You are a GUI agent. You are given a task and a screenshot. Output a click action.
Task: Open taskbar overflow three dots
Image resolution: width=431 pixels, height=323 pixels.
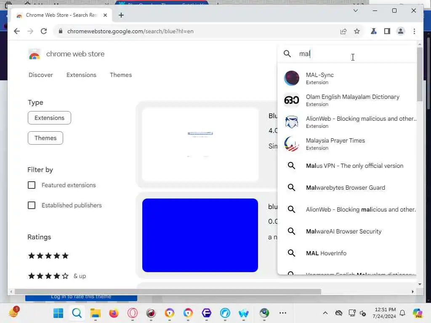tap(283, 313)
